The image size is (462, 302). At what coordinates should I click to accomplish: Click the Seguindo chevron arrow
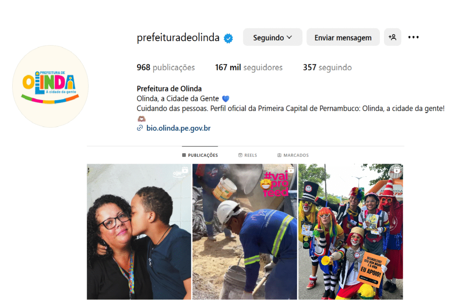[x=289, y=37]
